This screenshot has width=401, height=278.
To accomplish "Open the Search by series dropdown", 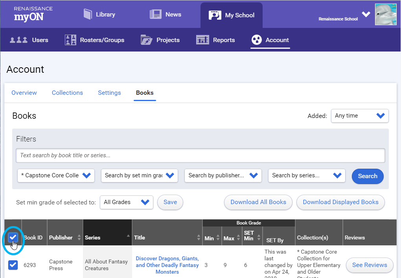I will point(307,175).
